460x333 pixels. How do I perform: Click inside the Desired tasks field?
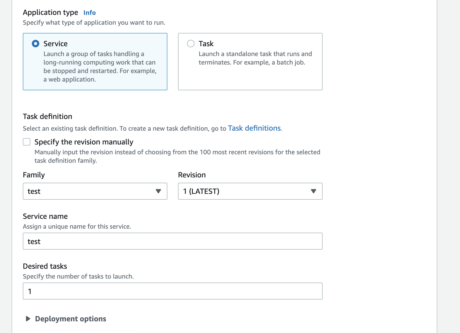(172, 291)
